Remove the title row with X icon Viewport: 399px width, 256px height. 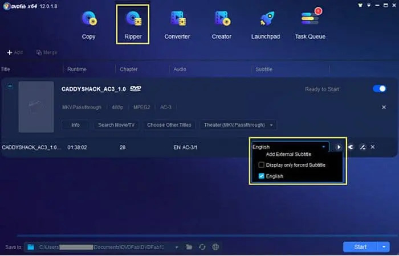tap(373, 147)
